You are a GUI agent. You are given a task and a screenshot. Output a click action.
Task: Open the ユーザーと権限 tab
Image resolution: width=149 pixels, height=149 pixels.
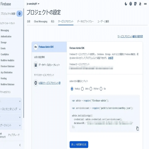(103, 21)
